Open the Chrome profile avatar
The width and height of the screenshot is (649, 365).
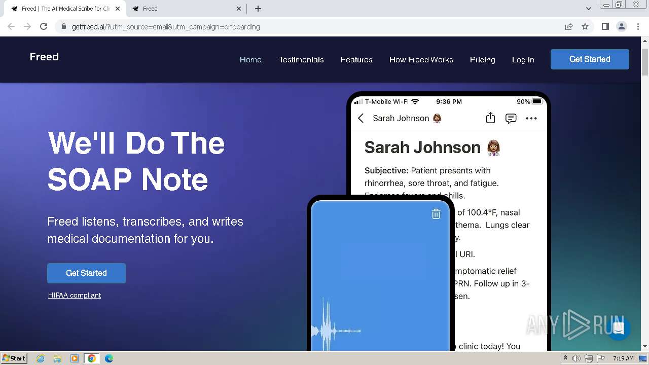(x=621, y=26)
